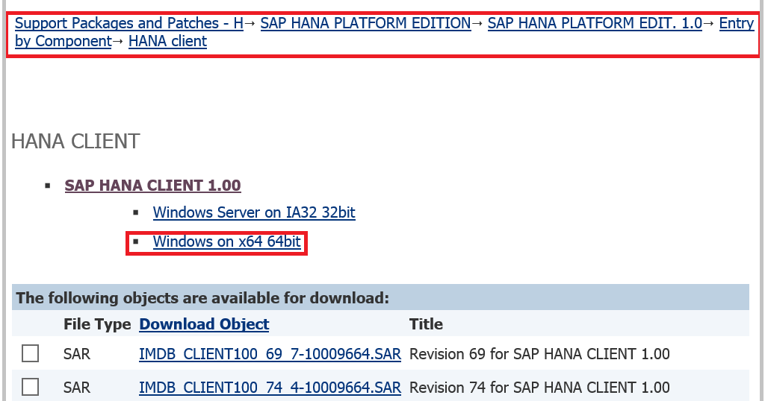The image size is (765, 401).
Task: Click SAR file type in Revision 74 row
Action: tap(77, 388)
